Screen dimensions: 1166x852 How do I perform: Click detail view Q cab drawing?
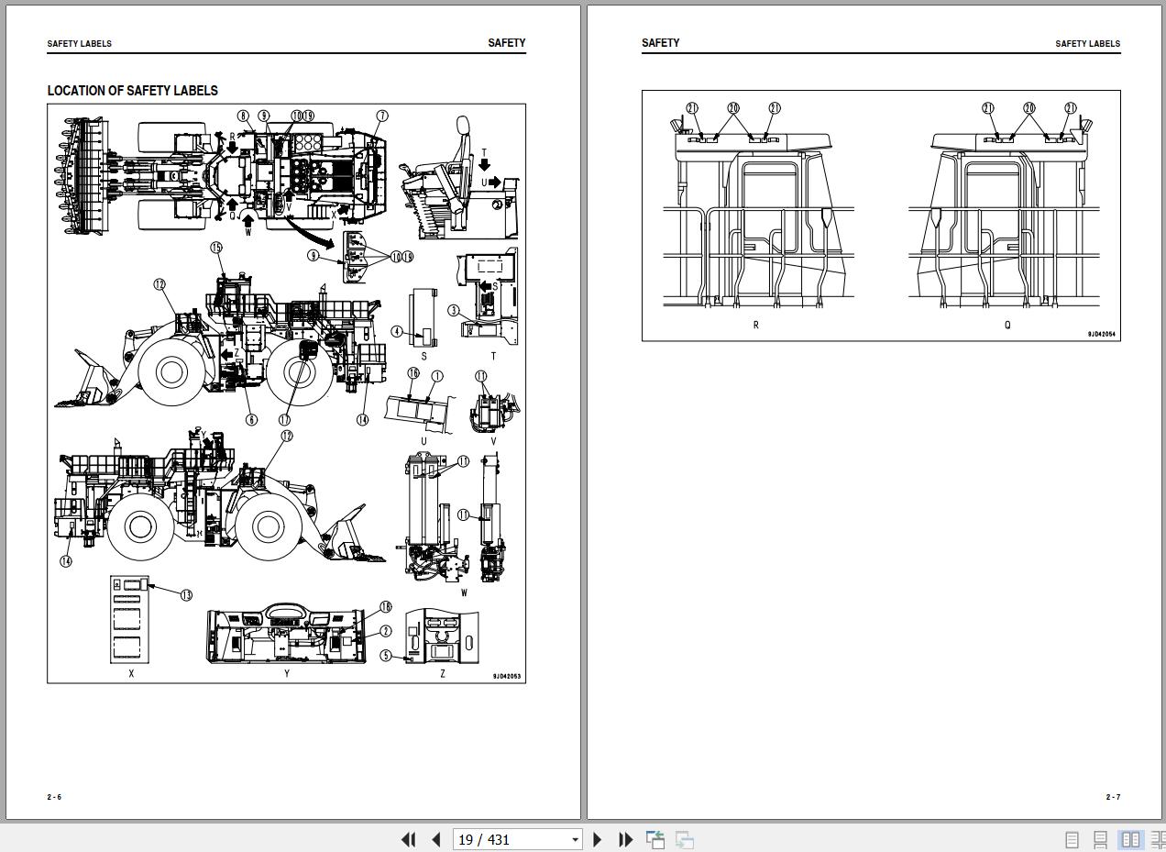tap(1006, 213)
